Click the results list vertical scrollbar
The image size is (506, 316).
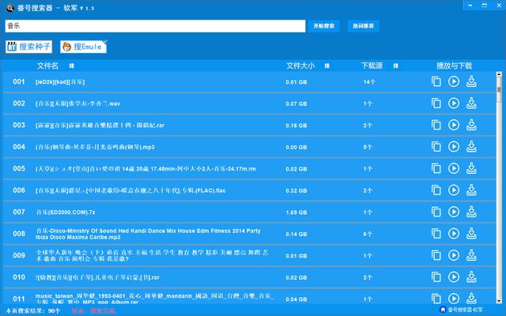[x=499, y=190]
